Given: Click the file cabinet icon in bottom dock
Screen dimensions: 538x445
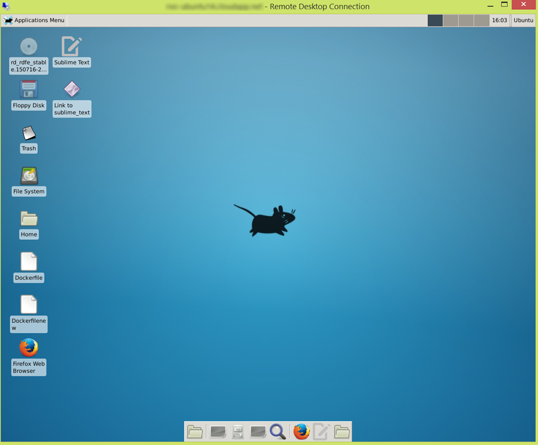Looking at the screenshot, I should point(238,432).
